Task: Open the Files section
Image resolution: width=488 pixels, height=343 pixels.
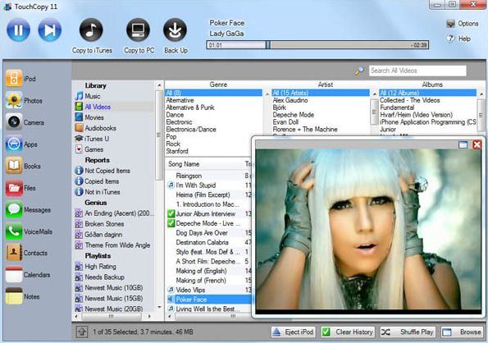Action: click(21, 188)
